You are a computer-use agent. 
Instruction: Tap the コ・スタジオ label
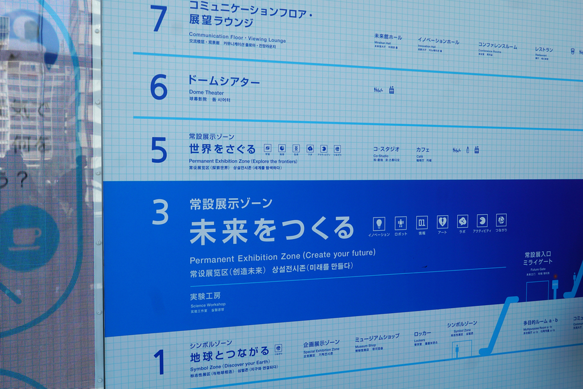[387, 149]
